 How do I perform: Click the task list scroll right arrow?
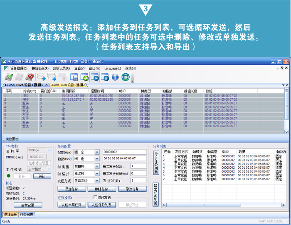tap(284, 205)
